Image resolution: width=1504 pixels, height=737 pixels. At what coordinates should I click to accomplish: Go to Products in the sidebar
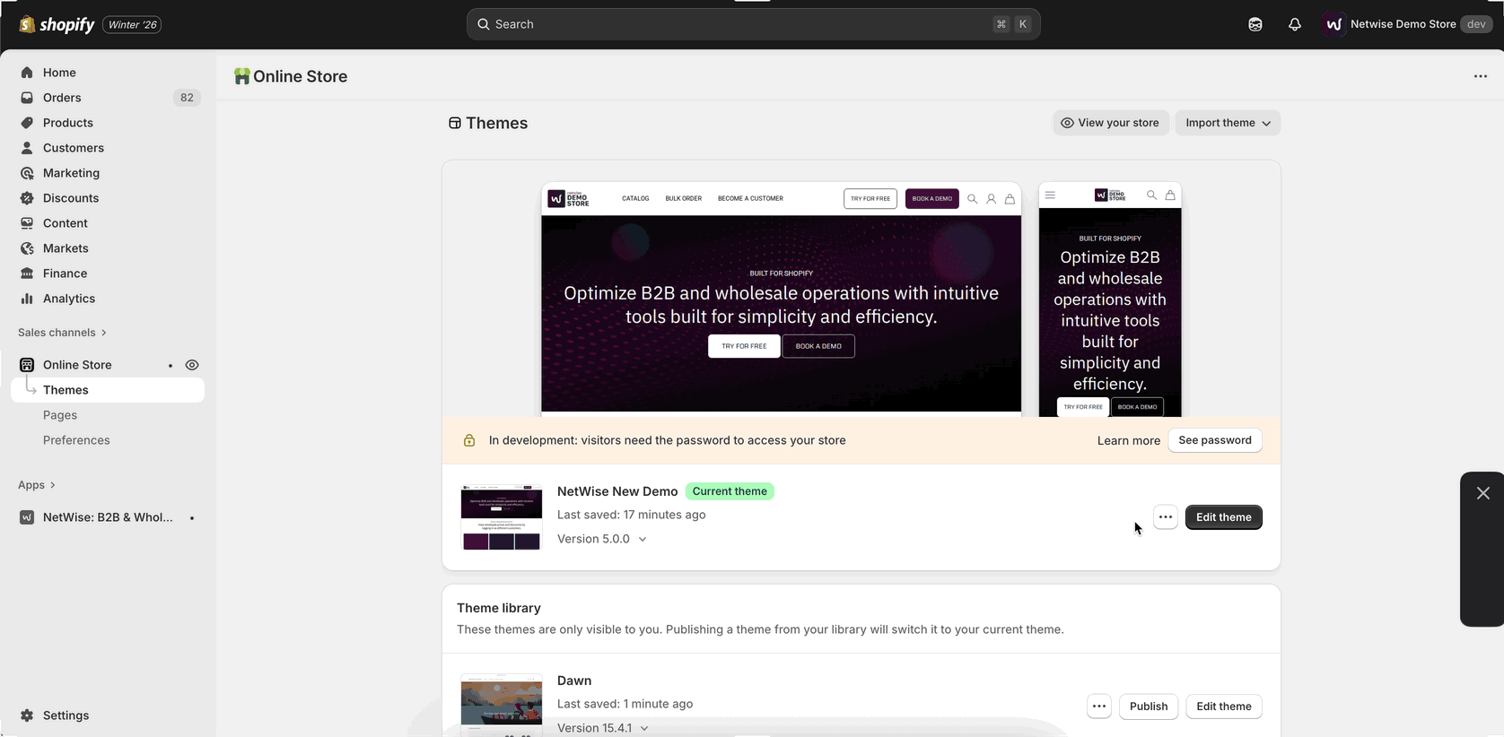[x=68, y=123]
